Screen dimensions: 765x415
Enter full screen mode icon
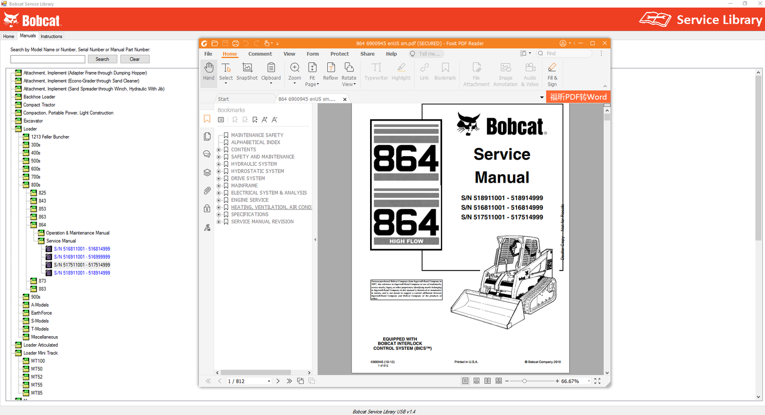598,381
